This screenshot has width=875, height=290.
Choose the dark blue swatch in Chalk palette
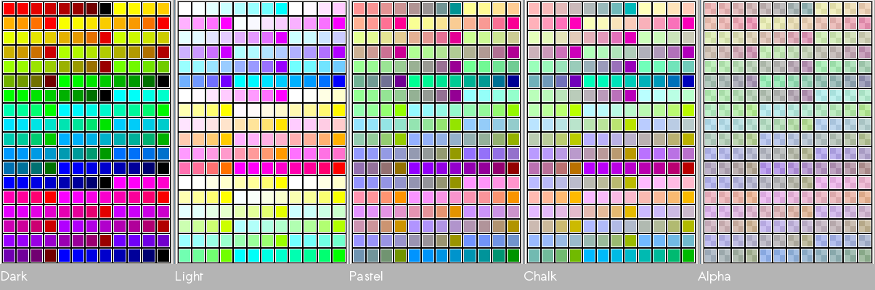pyautogui.click(x=688, y=81)
